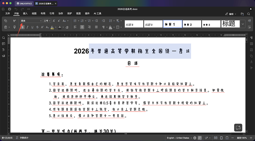Toggle Superscript formatting
255x141 pixels.
[x=42, y=27]
